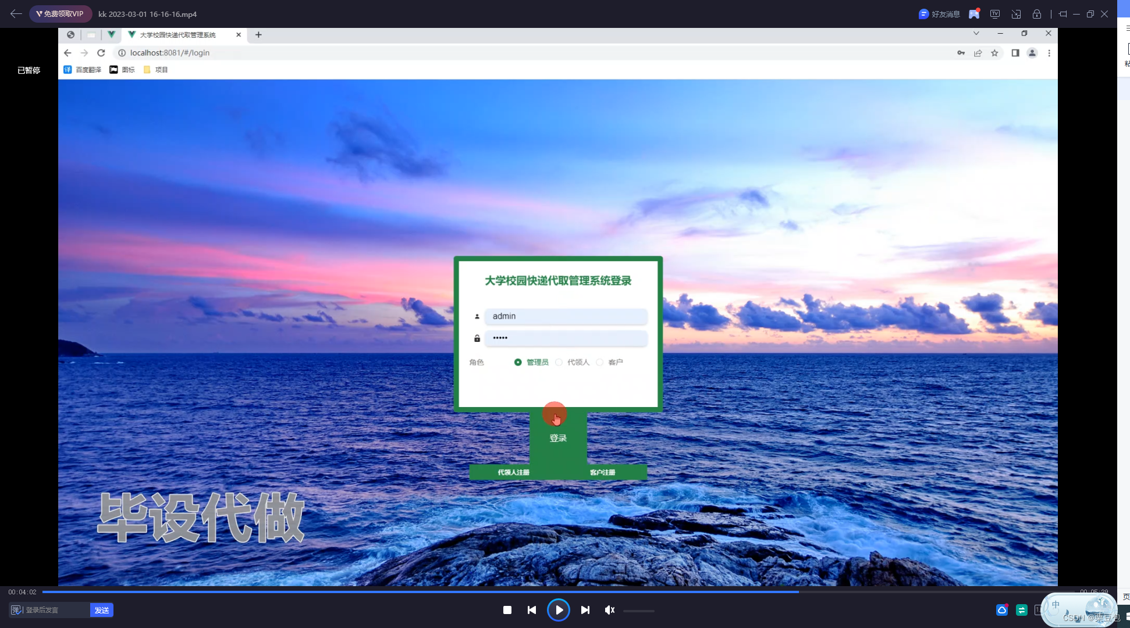1130x628 pixels.
Task: Click the TV cast icon
Action: click(x=995, y=14)
